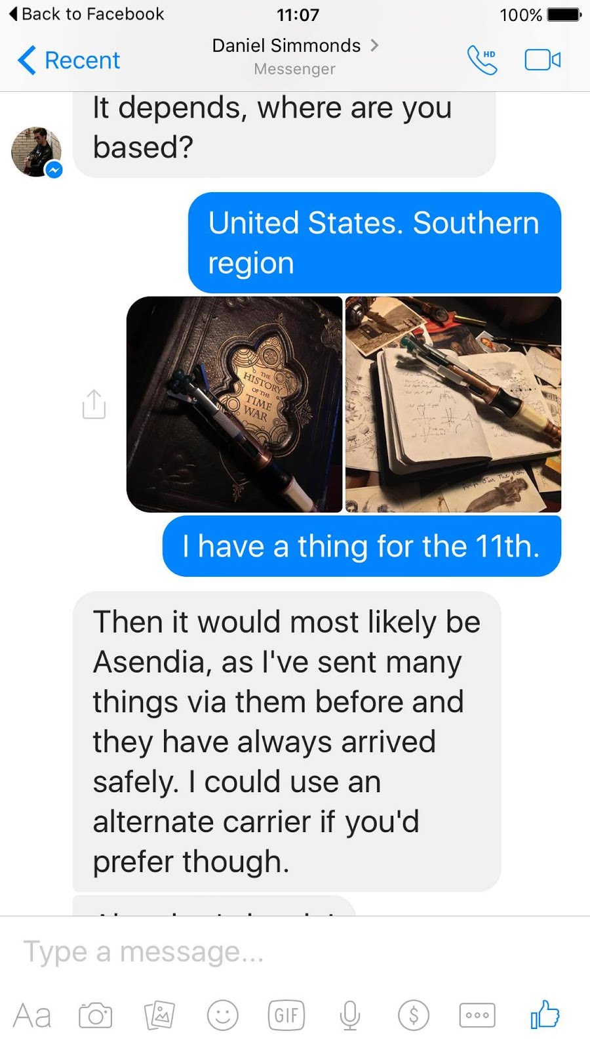Viewport: 590px width, 1050px height.
Task: Tap Daniel's profile picture avatar
Action: coord(37,152)
